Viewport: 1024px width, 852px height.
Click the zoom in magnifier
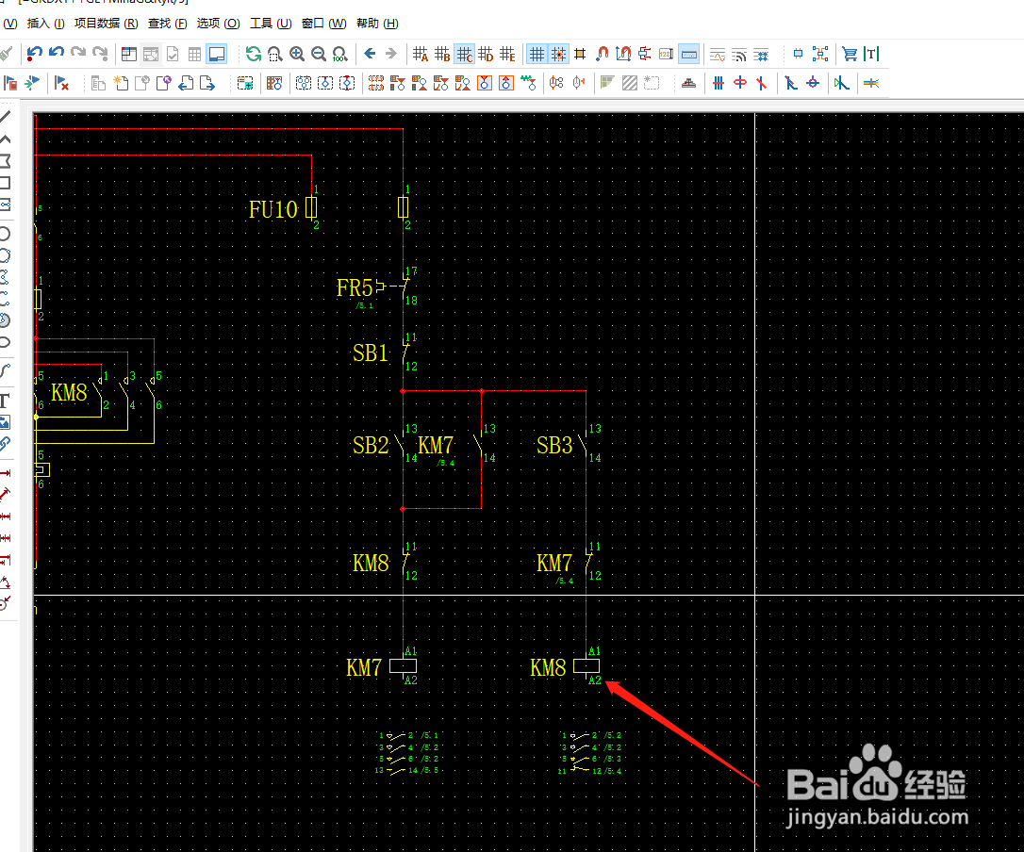click(297, 54)
